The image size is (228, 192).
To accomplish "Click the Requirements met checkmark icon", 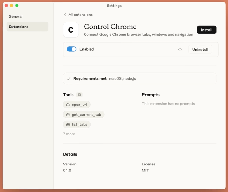I will point(69,79).
